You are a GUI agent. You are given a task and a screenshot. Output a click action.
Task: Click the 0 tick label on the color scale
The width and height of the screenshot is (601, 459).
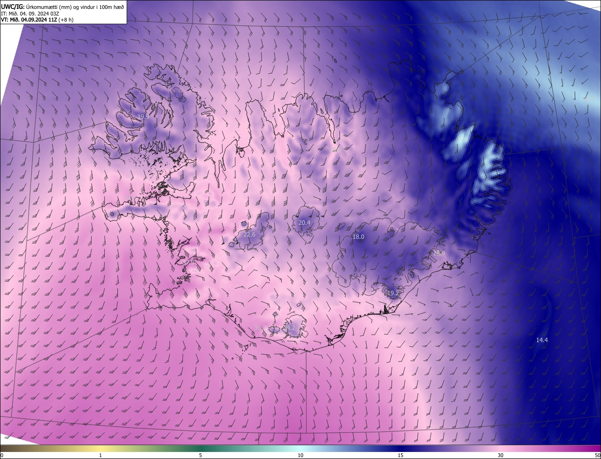[2, 455]
